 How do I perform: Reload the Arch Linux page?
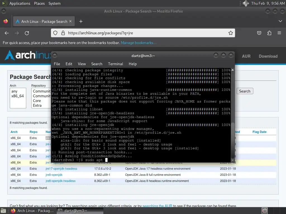click(x=27, y=33)
